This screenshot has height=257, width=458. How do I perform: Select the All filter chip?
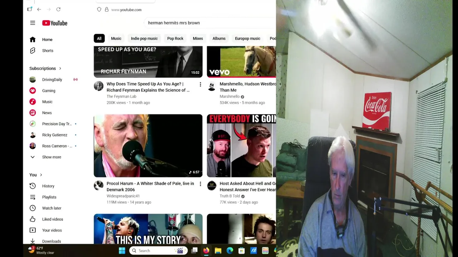pyautogui.click(x=99, y=39)
